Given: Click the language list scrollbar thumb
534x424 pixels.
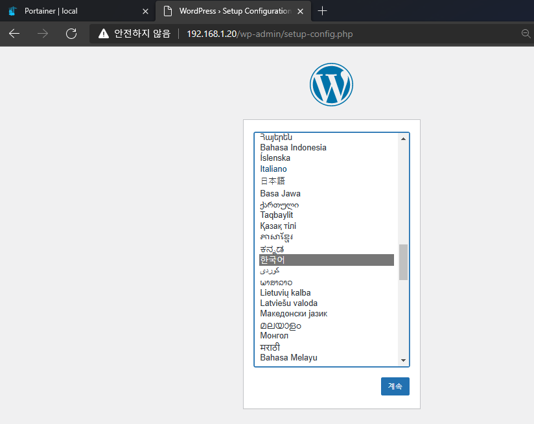Looking at the screenshot, I should point(403,262).
